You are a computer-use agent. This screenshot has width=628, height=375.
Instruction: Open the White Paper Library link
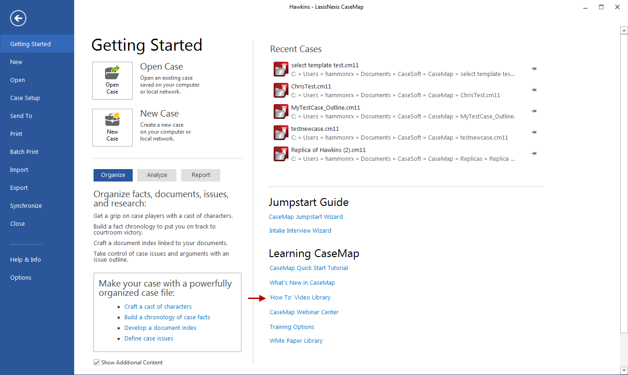[296, 340]
